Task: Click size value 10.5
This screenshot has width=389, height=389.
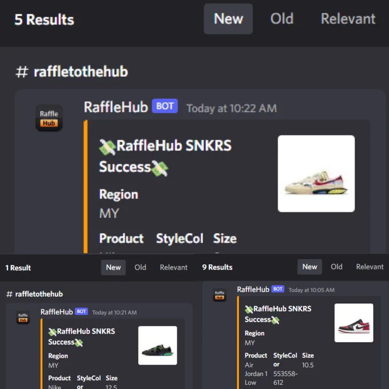Action: point(308,365)
